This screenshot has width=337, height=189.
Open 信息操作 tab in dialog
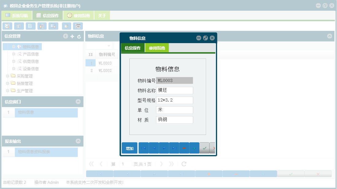(133, 48)
